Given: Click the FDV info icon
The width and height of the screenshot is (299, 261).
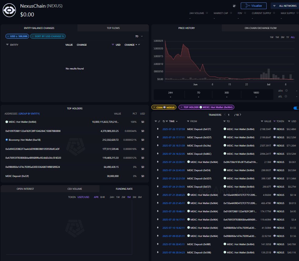Looking at the screenshot, I should click(245, 13).
